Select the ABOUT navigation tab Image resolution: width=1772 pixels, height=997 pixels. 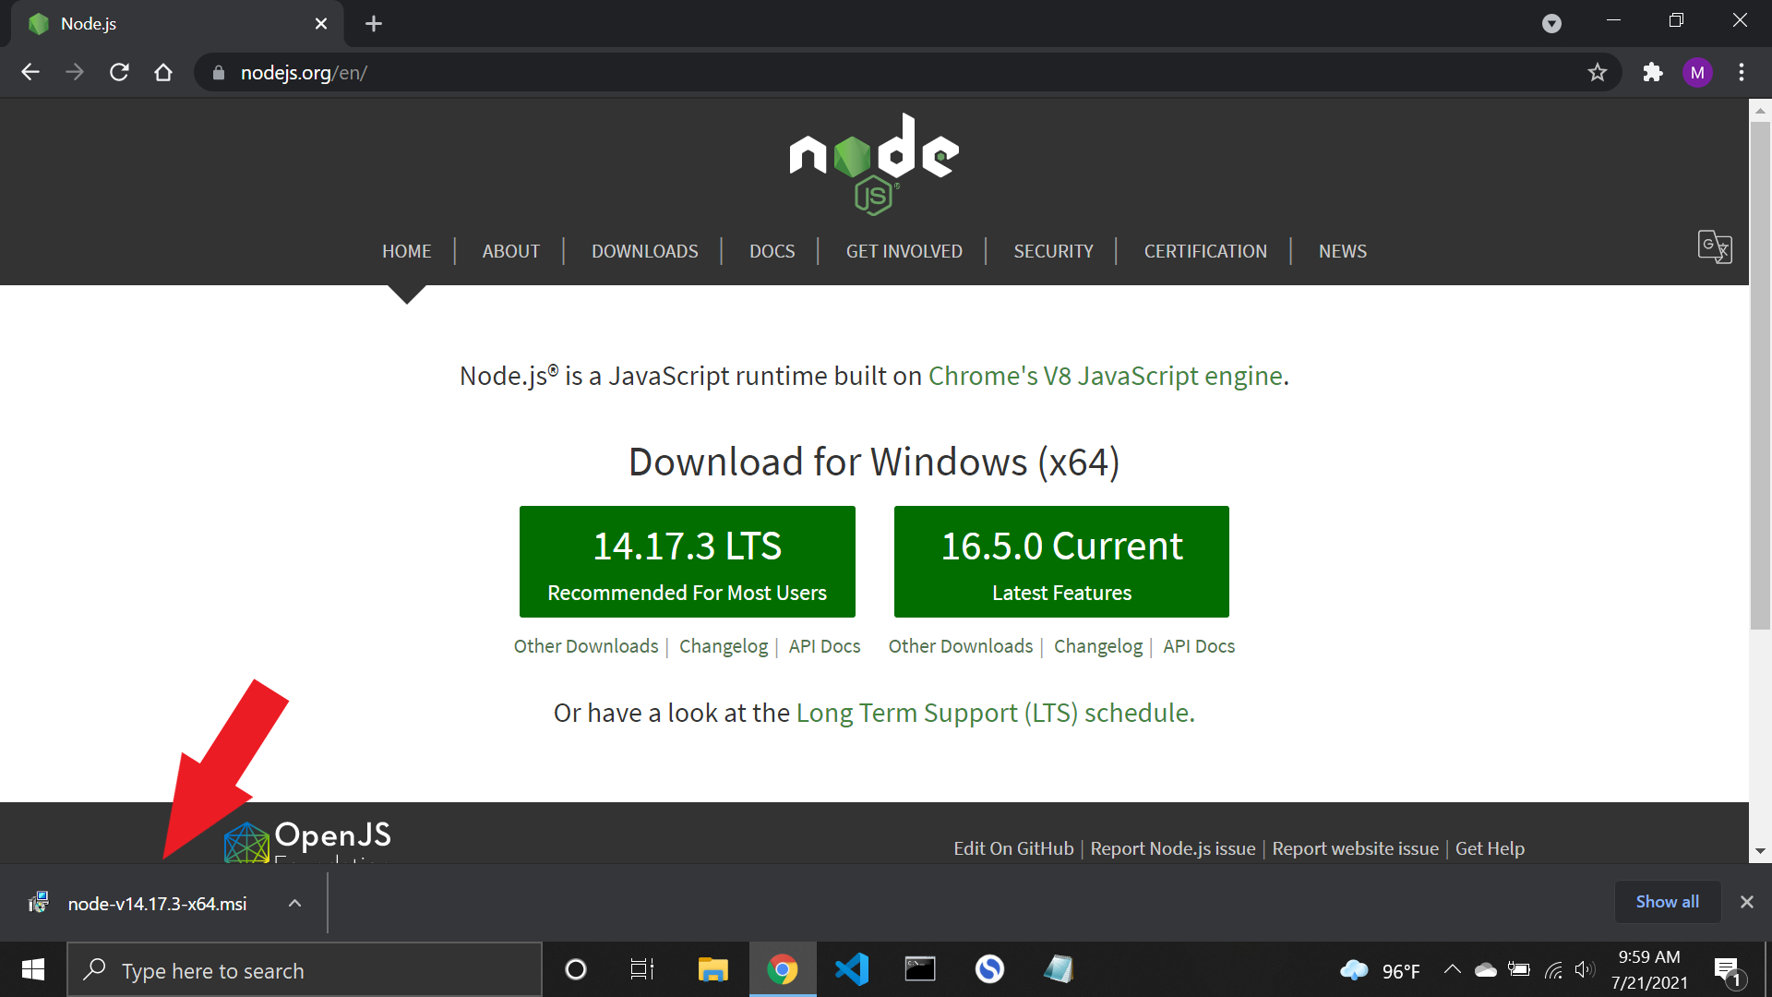[x=510, y=251]
